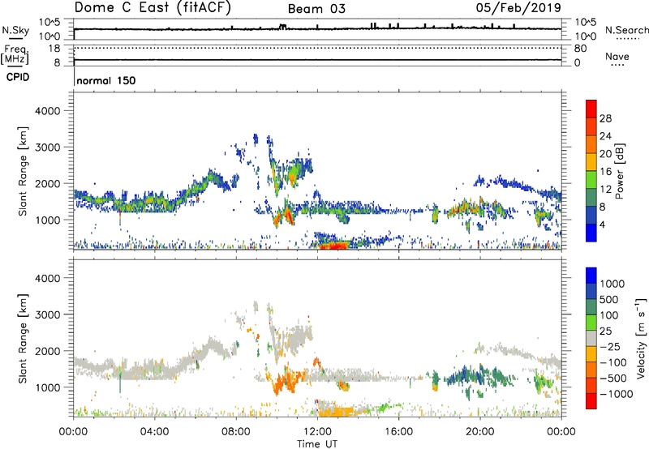Click the 'Dome C East (fitACF)' title
This screenshot has width=649, height=449.
(153, 8)
